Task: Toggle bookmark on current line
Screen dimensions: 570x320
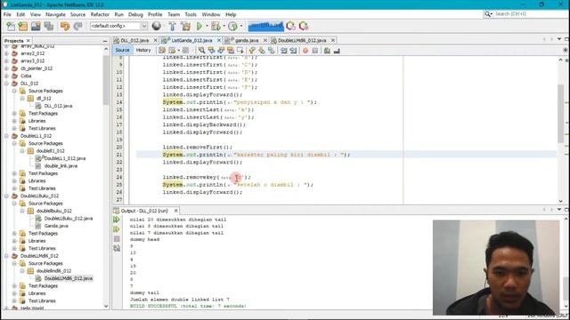Action: click(271, 51)
